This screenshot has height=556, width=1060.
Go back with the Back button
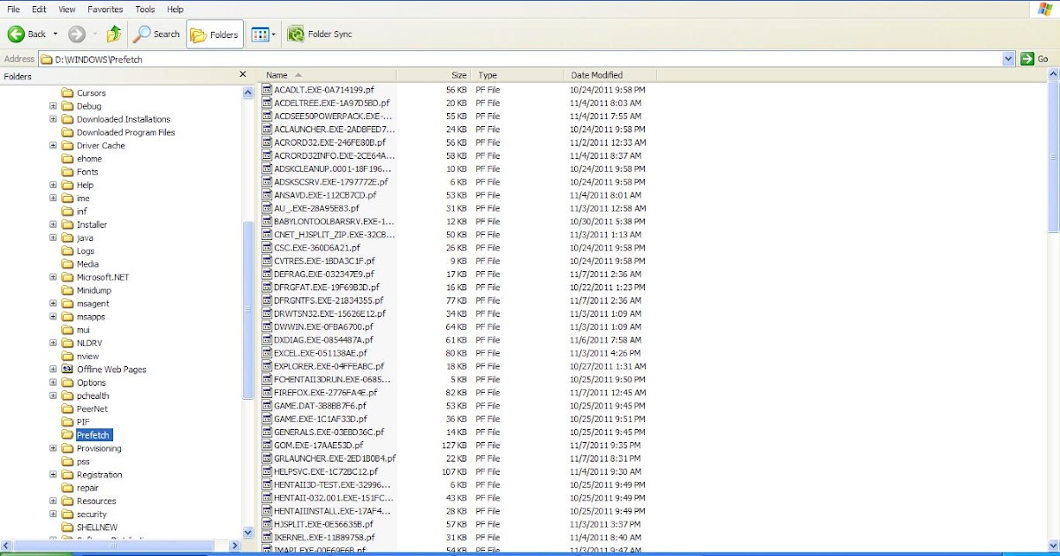pos(26,34)
